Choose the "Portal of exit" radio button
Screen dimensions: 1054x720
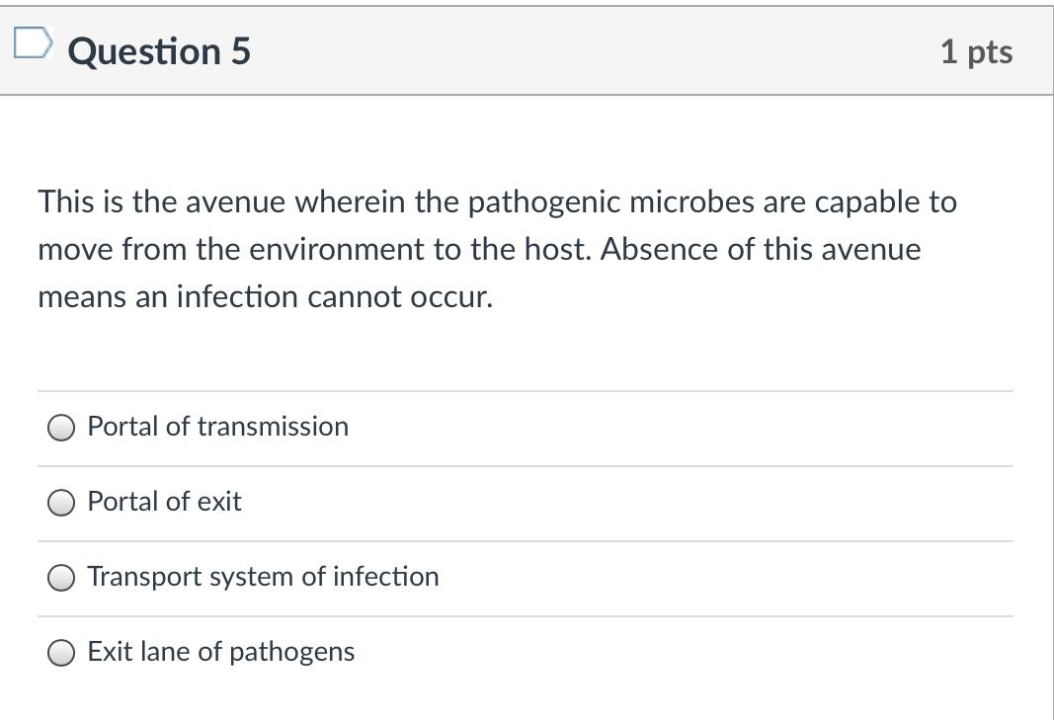(x=61, y=503)
